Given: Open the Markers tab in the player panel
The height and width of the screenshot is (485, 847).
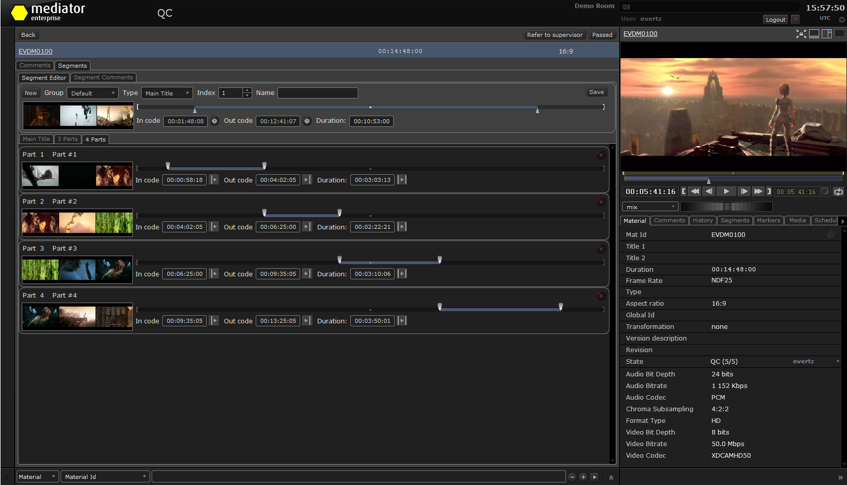Looking at the screenshot, I should (768, 221).
